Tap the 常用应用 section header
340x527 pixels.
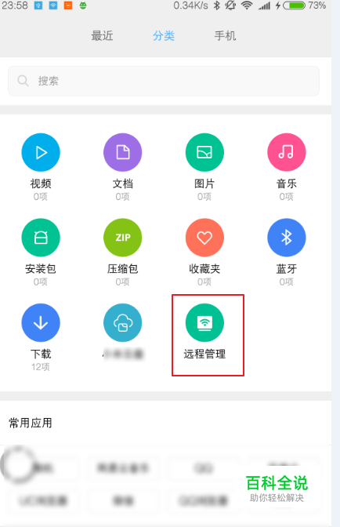click(x=31, y=423)
